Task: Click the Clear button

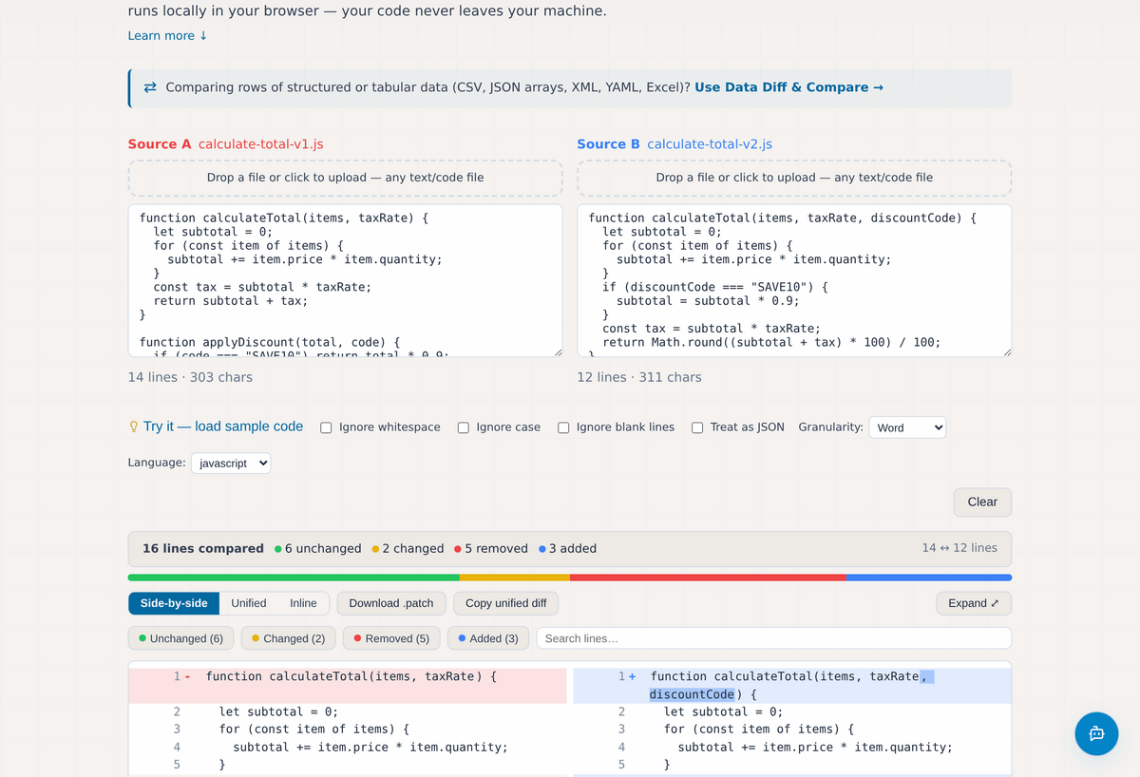Action: pyautogui.click(x=982, y=502)
